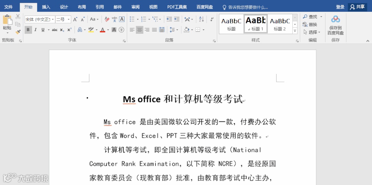Click the Paste clipboard icon
This screenshot has width=372, height=185.
(7, 20)
